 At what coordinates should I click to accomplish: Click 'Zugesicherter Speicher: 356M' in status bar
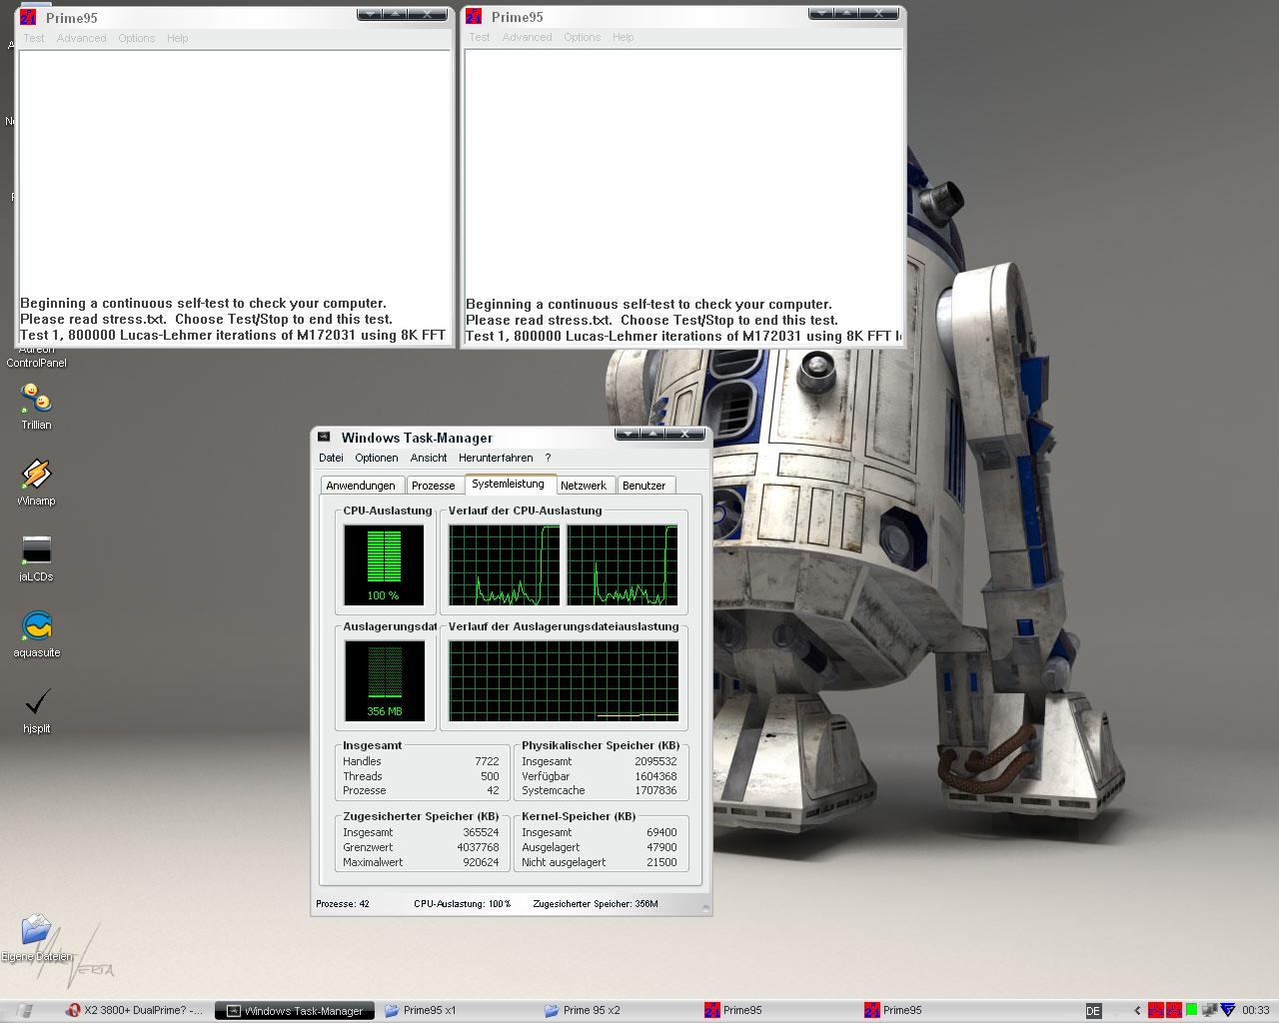pos(596,904)
